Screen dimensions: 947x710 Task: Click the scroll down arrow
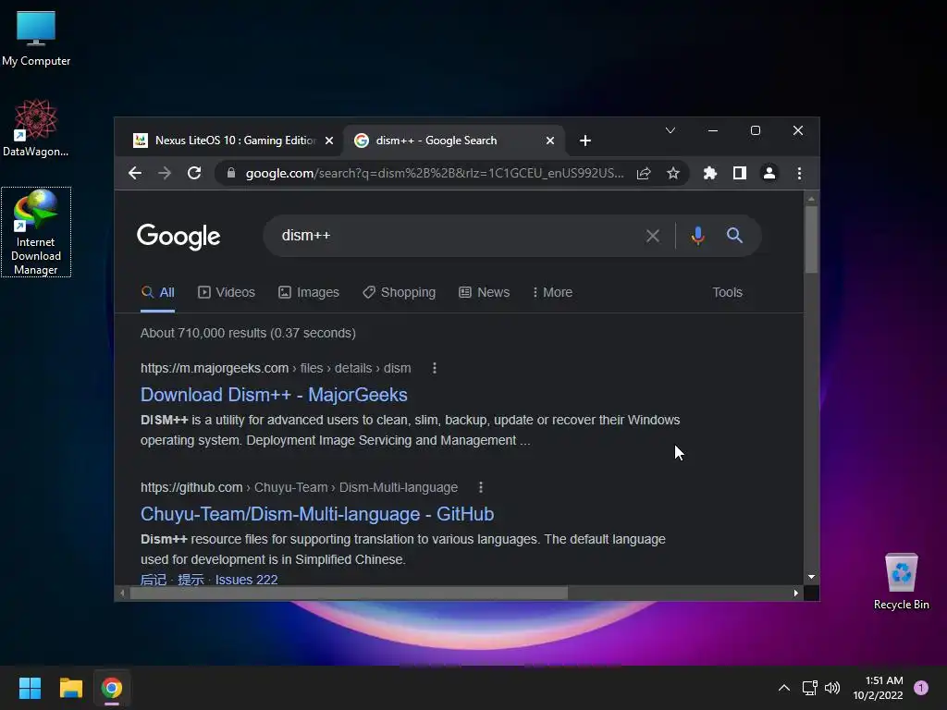click(x=811, y=577)
